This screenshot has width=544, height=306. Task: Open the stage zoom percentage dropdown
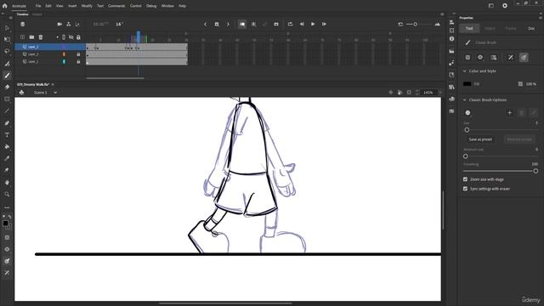[440, 93]
